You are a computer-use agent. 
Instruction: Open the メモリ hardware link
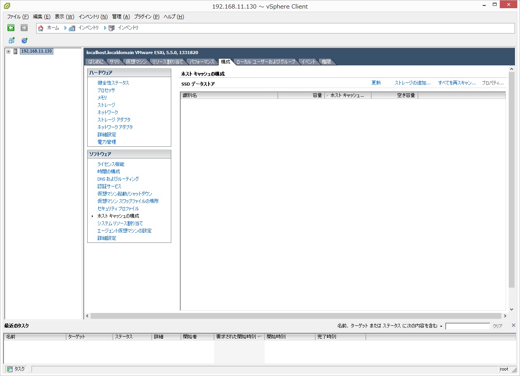pos(102,98)
